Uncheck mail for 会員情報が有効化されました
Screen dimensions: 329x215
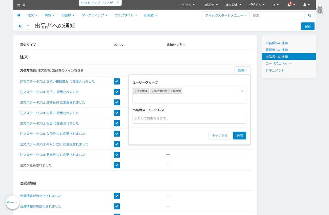pos(117,196)
